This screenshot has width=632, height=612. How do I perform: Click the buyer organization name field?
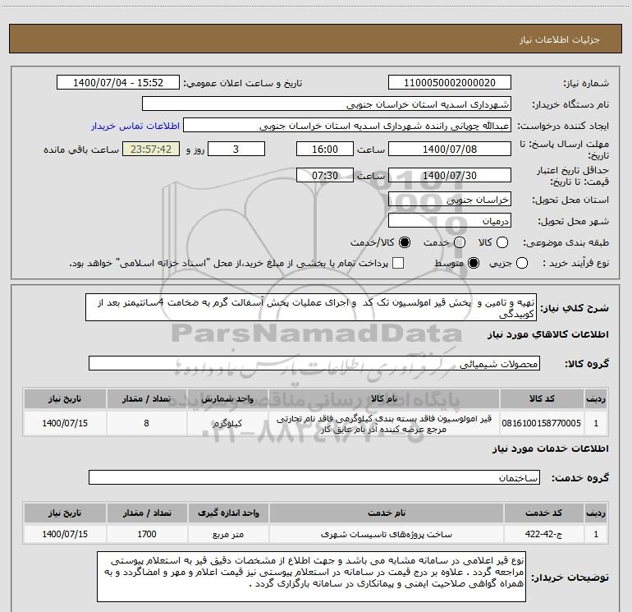[x=327, y=104]
